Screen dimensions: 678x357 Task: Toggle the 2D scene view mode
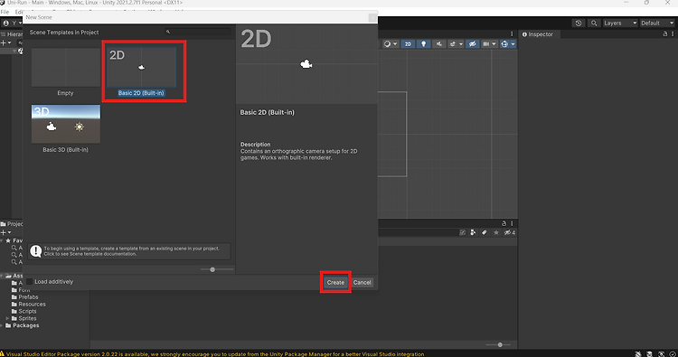tap(408, 44)
